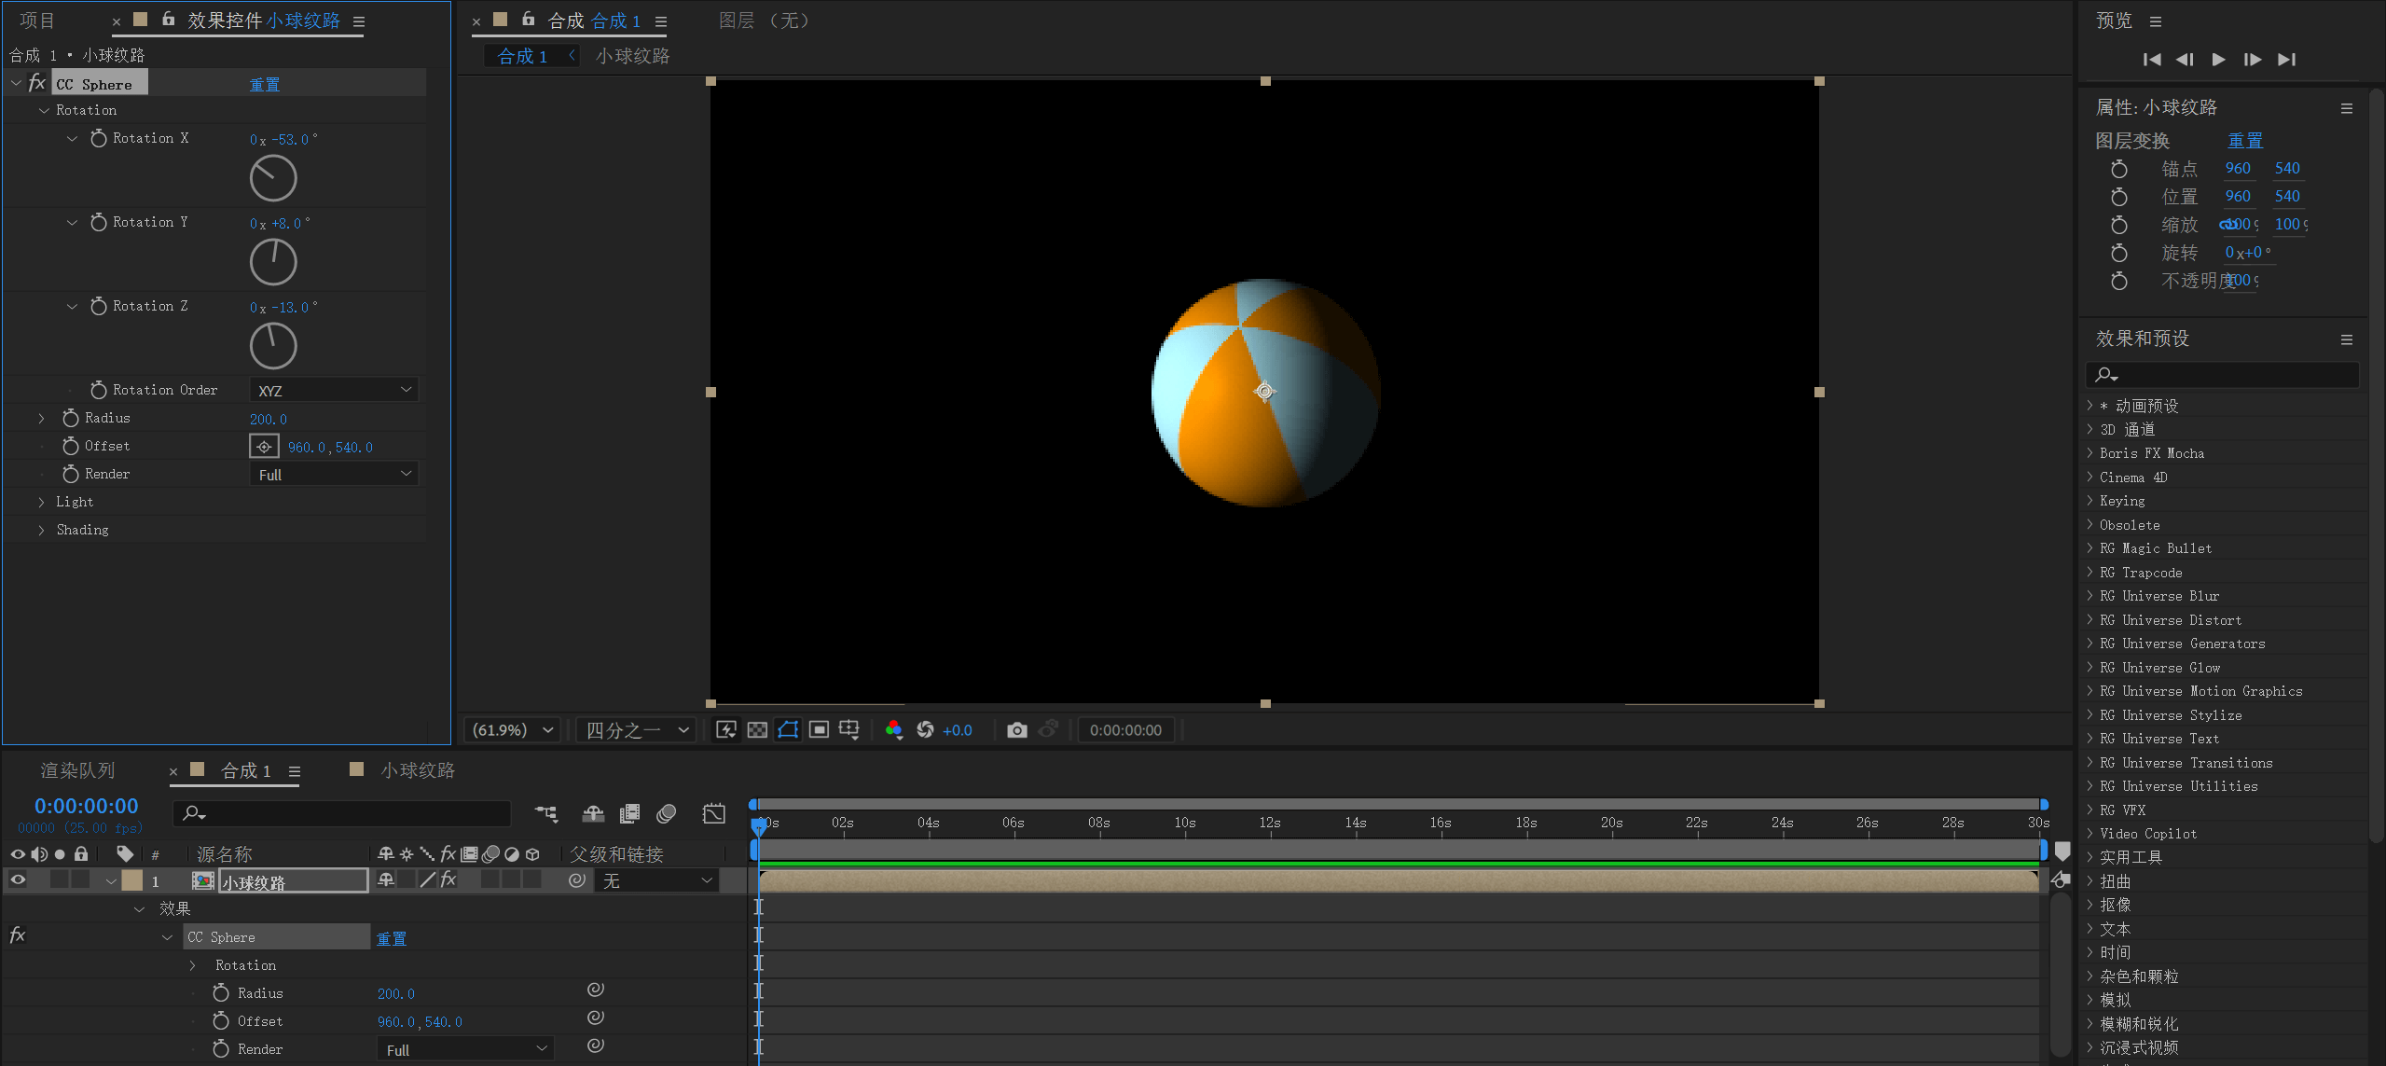This screenshot has height=1066, width=2386.
Task: Toggle Rotation X stopwatch keyframing
Action: [98, 138]
